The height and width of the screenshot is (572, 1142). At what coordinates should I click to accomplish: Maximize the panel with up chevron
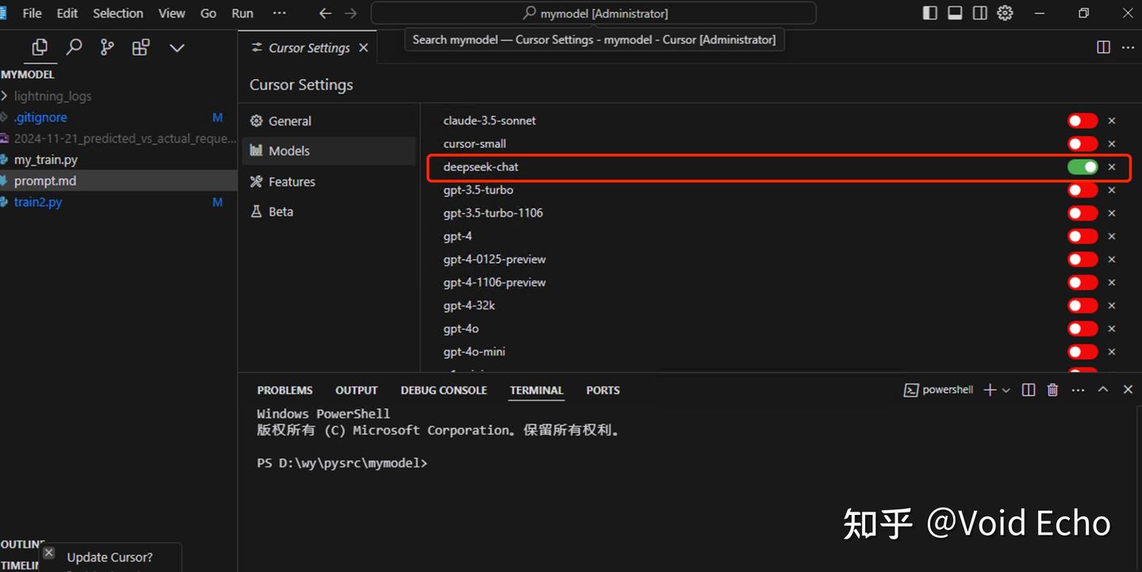tap(1103, 390)
